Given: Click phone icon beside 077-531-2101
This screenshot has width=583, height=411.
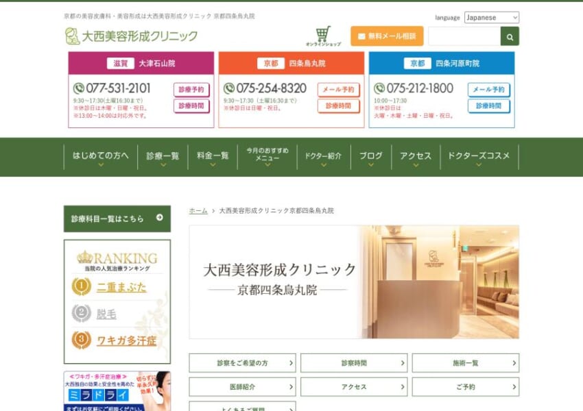Looking at the screenshot, I should click(78, 88).
